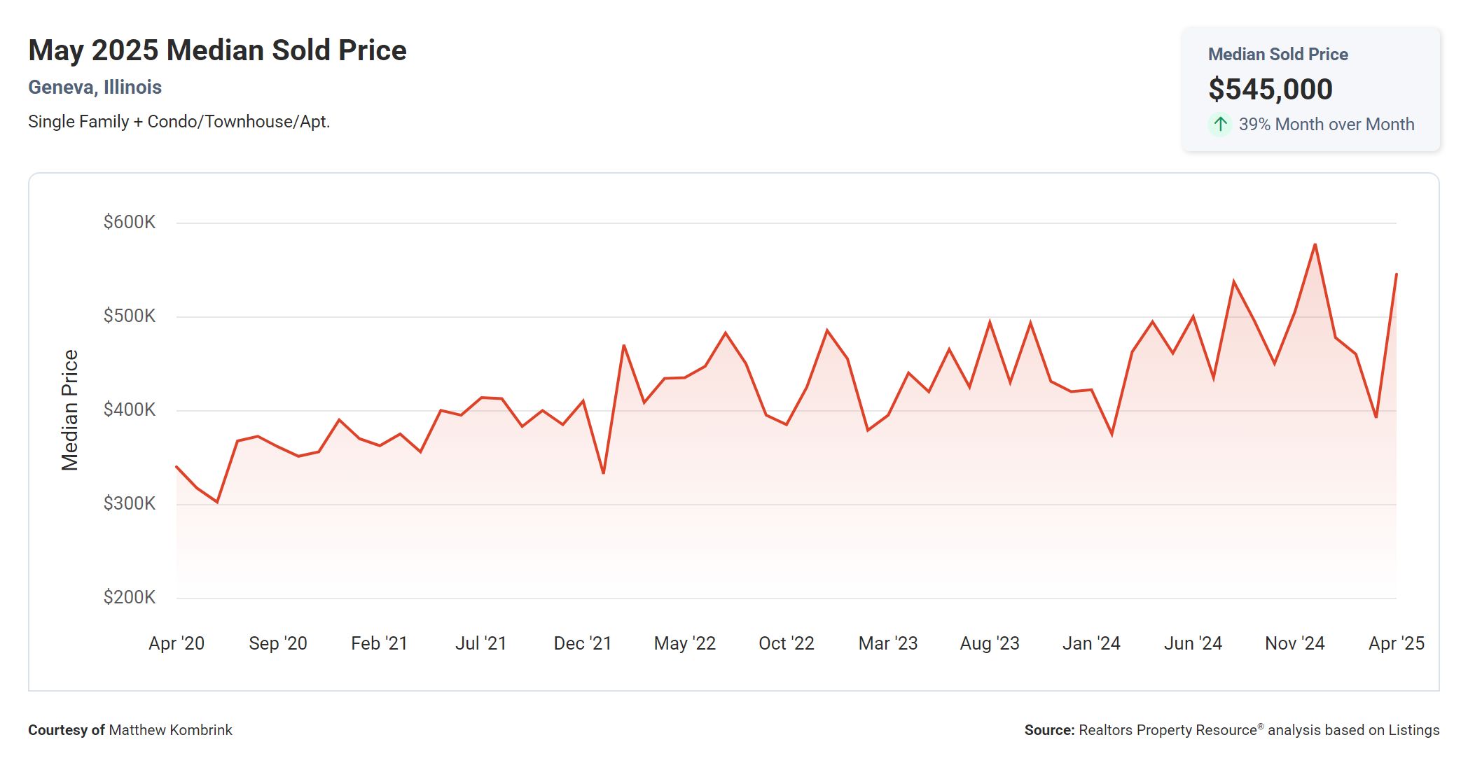1468x770 pixels.
Task: Click the Median Sold Price card heading
Action: 1277,55
